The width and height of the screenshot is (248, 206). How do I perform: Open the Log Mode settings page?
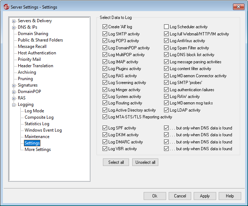tap(34, 111)
